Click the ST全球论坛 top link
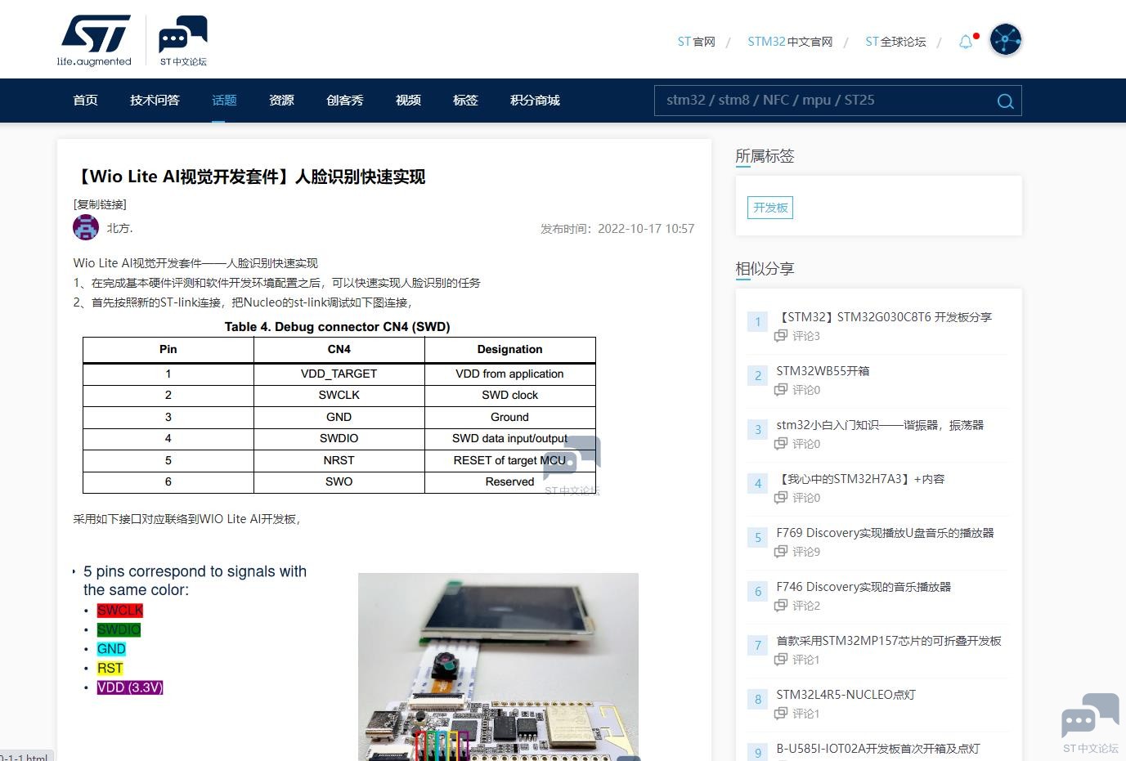Viewport: 1126px width, 761px height. tap(895, 42)
